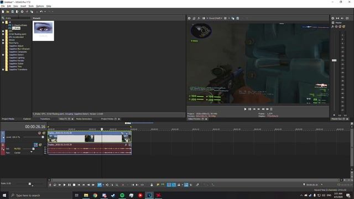Open Master Bus properties gear icon

tap(333, 18)
